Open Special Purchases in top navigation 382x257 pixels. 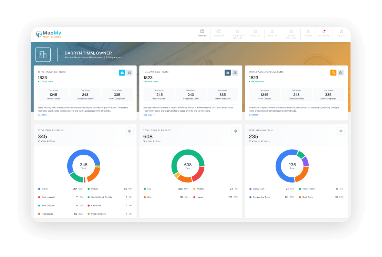coord(291,34)
